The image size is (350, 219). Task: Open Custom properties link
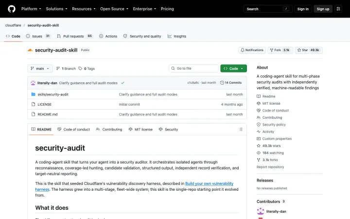tap(274, 139)
